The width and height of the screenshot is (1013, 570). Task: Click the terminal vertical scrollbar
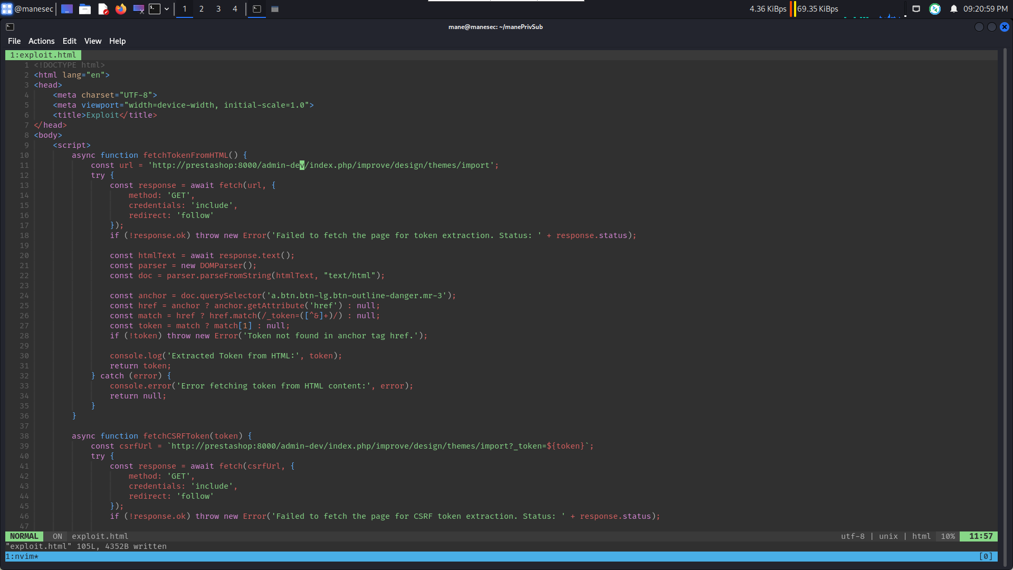[1006, 306]
